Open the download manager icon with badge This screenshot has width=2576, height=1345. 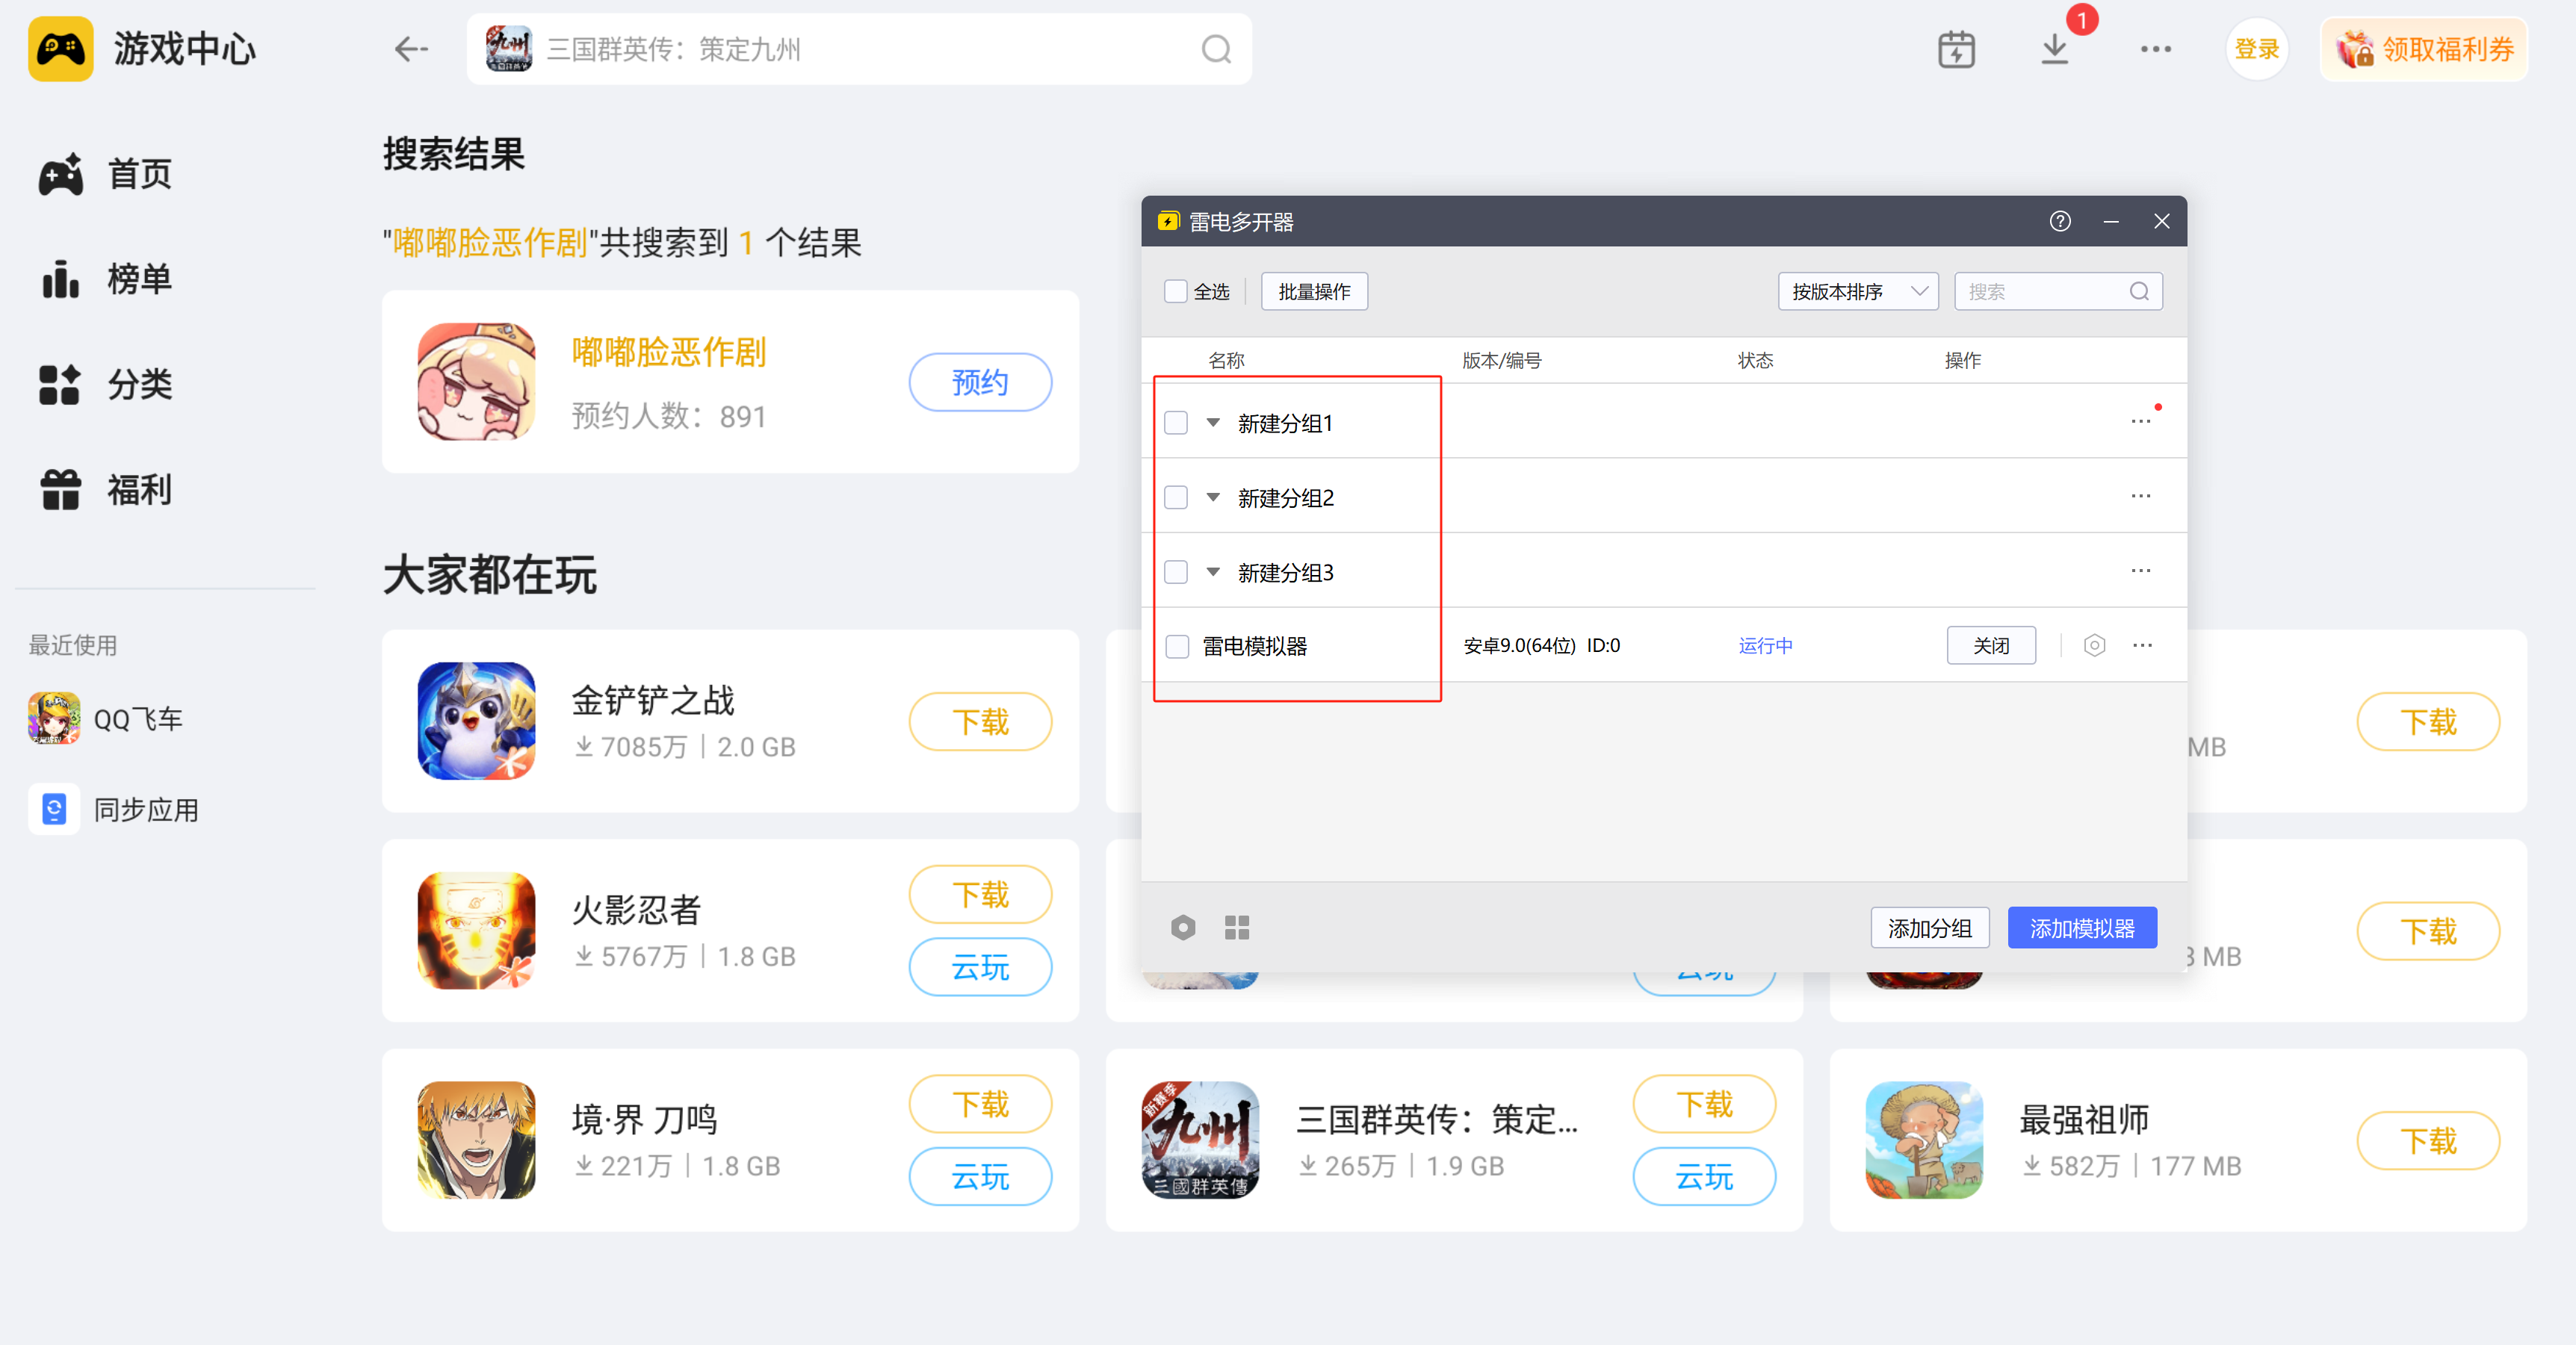(x=2055, y=49)
